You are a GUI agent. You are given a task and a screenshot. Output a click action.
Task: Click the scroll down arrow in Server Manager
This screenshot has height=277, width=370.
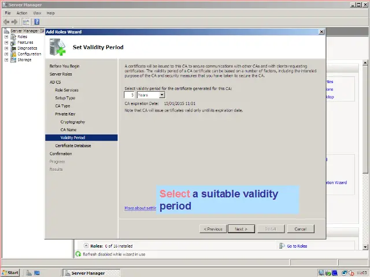[x=365, y=247]
